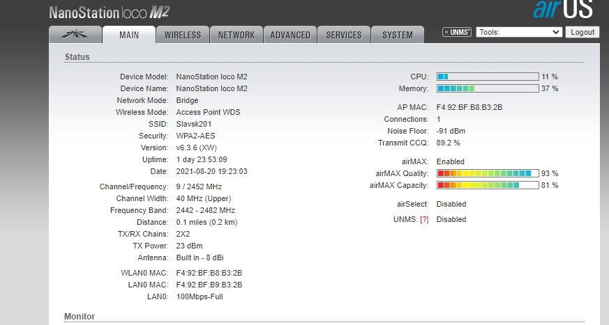
Task: Click the TX Power 23 dBm value
Action: [x=189, y=246]
